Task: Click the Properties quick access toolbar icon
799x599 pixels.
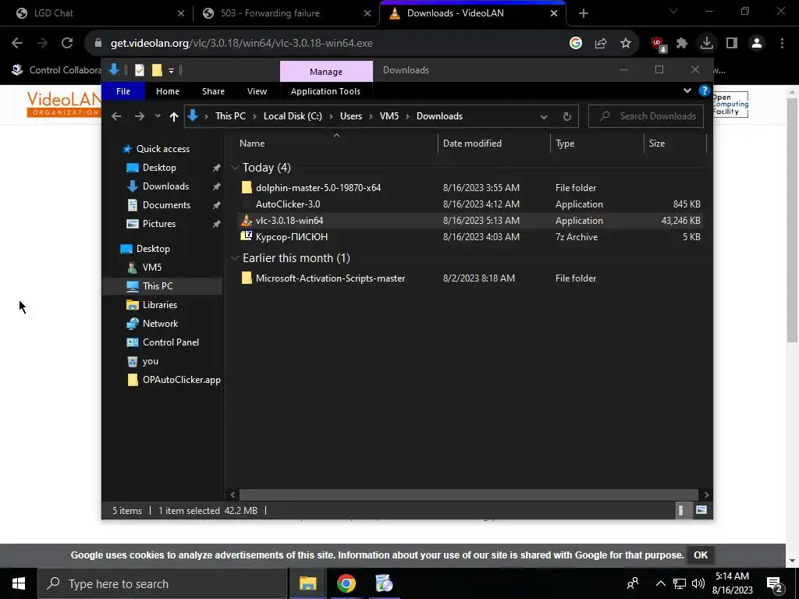Action: click(x=140, y=70)
